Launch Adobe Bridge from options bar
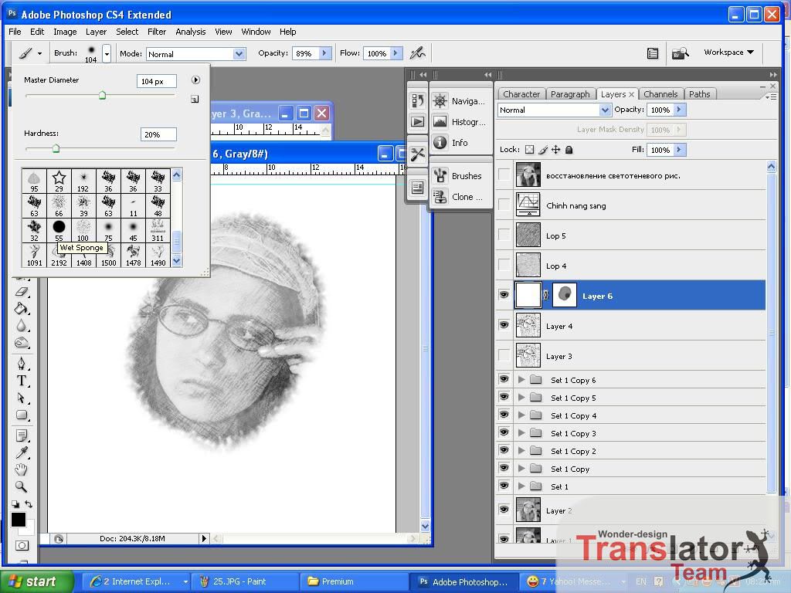This screenshot has width=791, height=593. click(680, 53)
